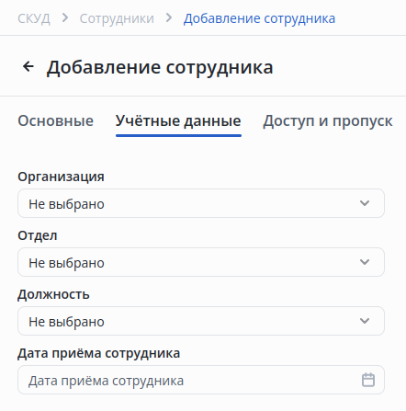Image resolution: width=406 pixels, height=411 pixels.
Task: Click breadcrumb separator arrow after Сотрудники
Action: (169, 18)
